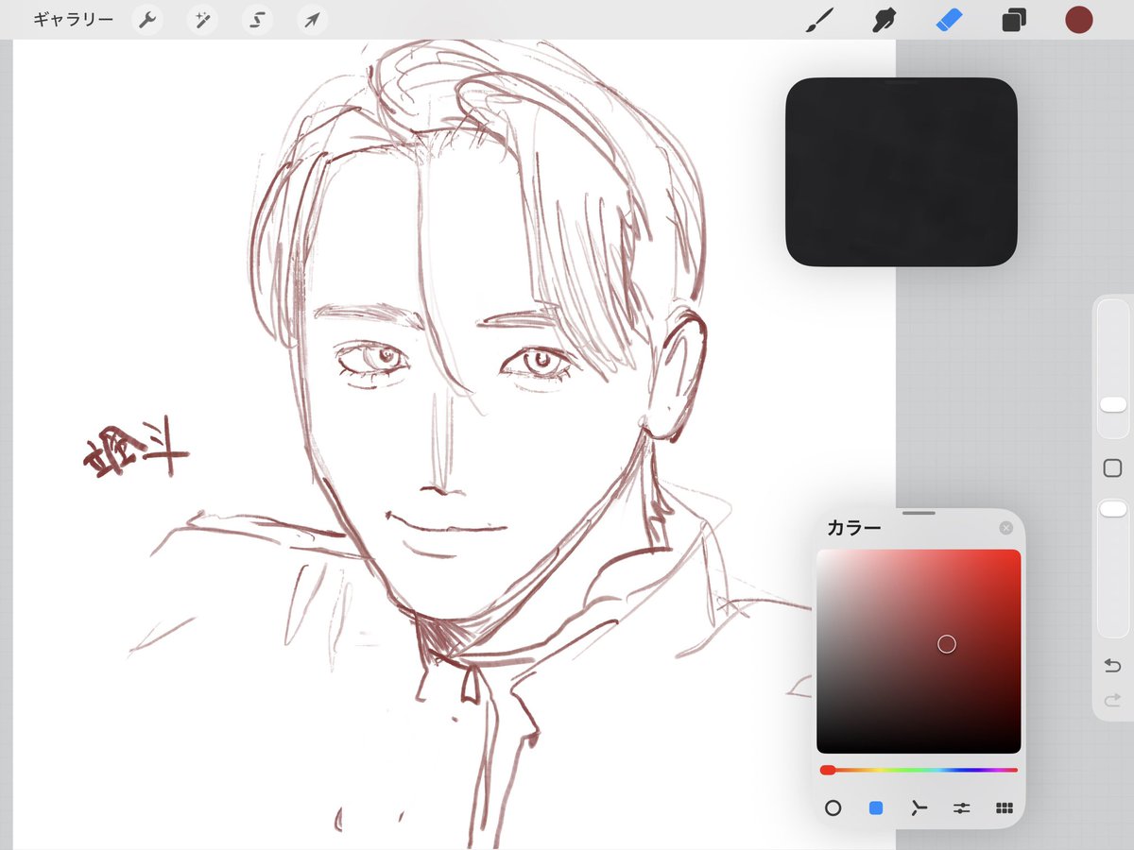Redo the last action
This screenshot has height=850, width=1134.
(x=1112, y=700)
